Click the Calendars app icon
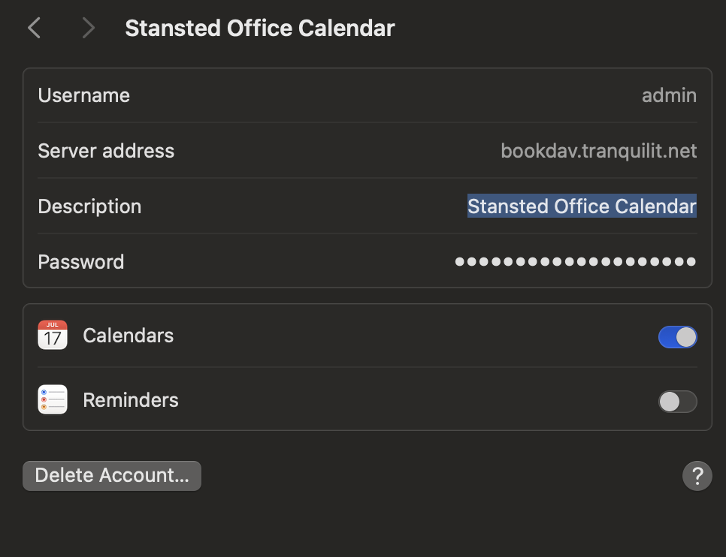Image resolution: width=726 pixels, height=557 pixels. (53, 336)
